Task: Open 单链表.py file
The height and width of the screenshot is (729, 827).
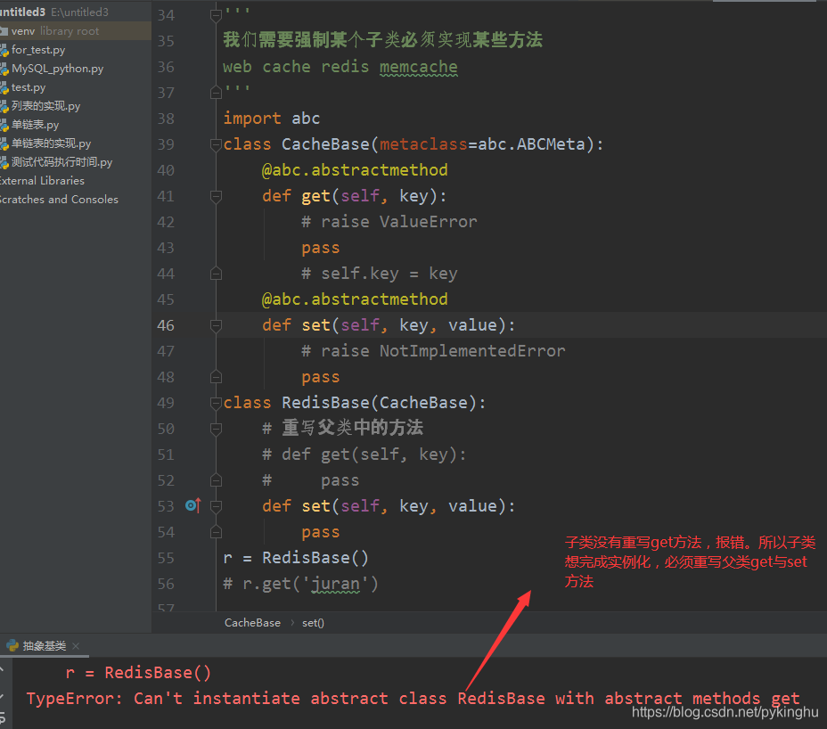Action: (x=36, y=125)
